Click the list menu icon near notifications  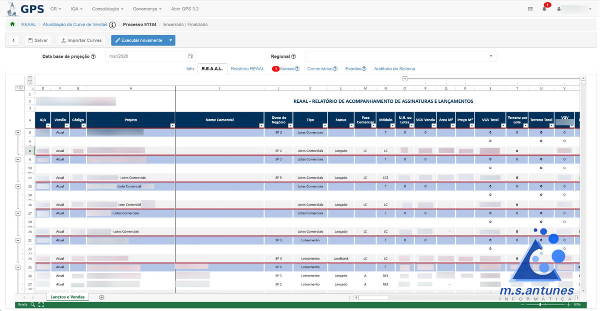pyautogui.click(x=530, y=8)
